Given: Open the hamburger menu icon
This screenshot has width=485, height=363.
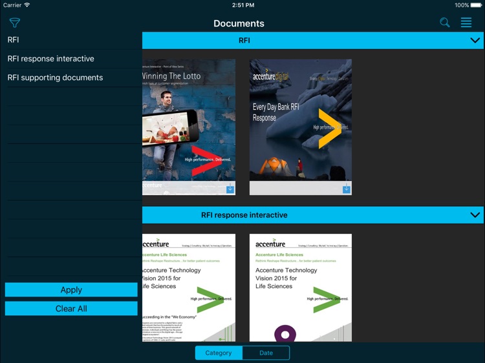Looking at the screenshot, I should tap(466, 22).
